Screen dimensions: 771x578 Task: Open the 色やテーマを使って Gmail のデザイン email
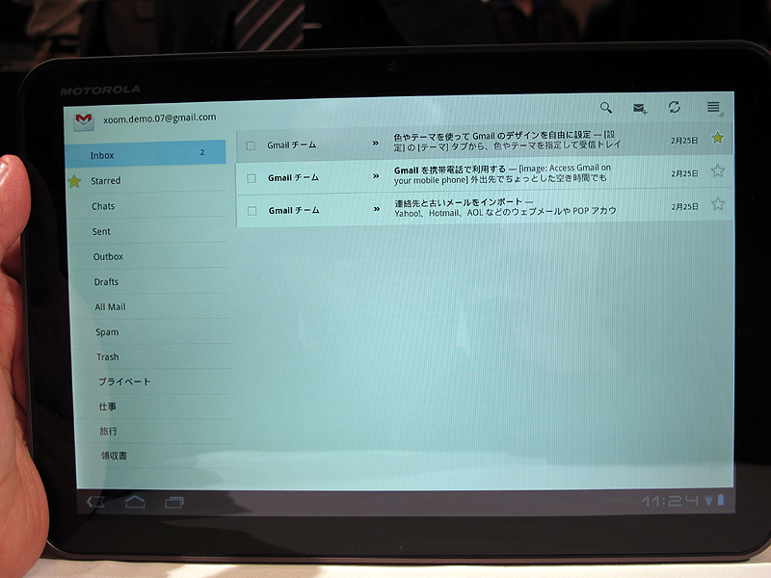(x=485, y=141)
